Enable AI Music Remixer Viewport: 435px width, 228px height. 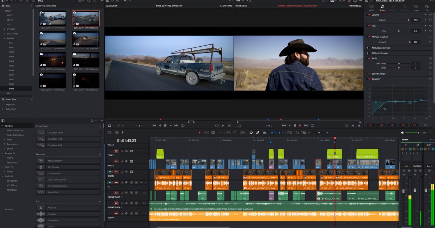coord(369,53)
